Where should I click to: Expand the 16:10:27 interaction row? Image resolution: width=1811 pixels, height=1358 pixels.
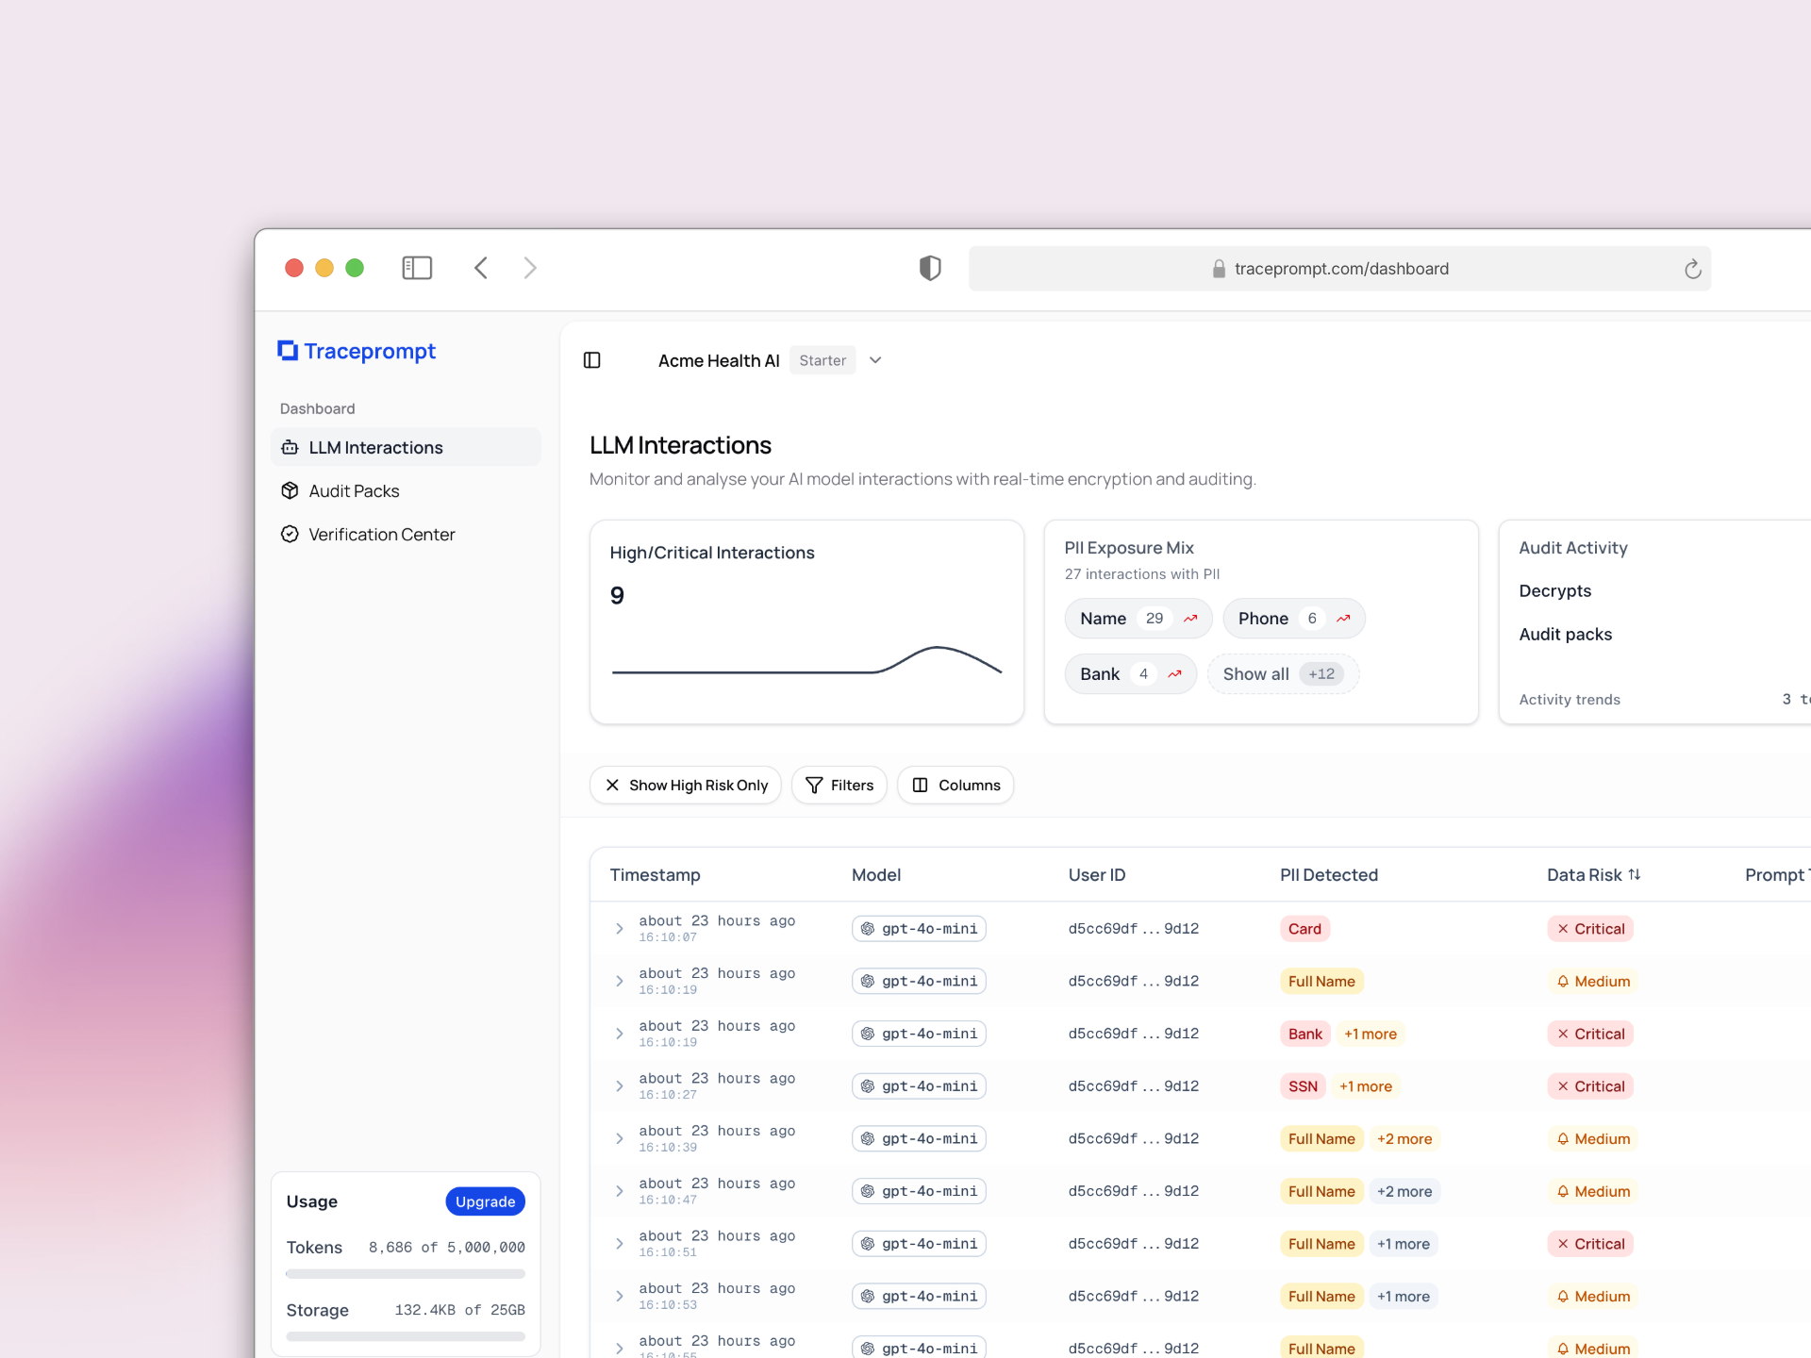[x=620, y=1086]
